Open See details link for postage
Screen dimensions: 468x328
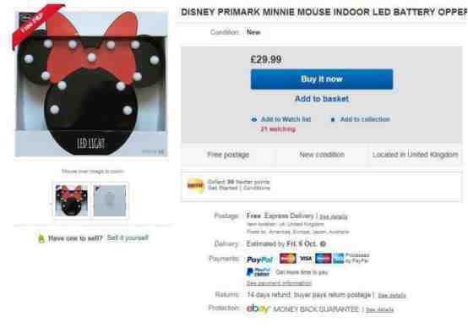coord(334,216)
